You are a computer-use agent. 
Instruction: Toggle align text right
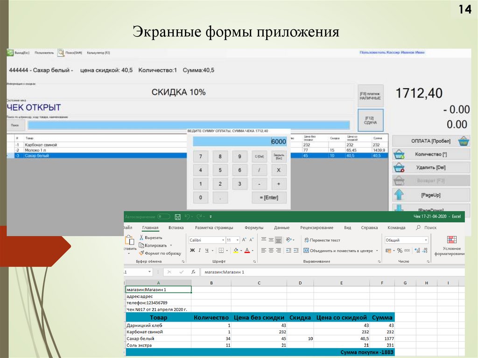coord(278,250)
